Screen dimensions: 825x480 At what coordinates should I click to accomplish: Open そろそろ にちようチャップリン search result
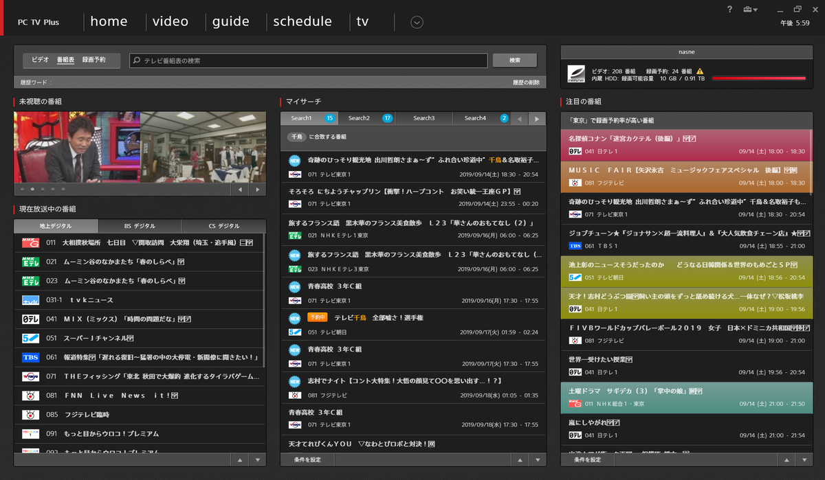point(413,197)
